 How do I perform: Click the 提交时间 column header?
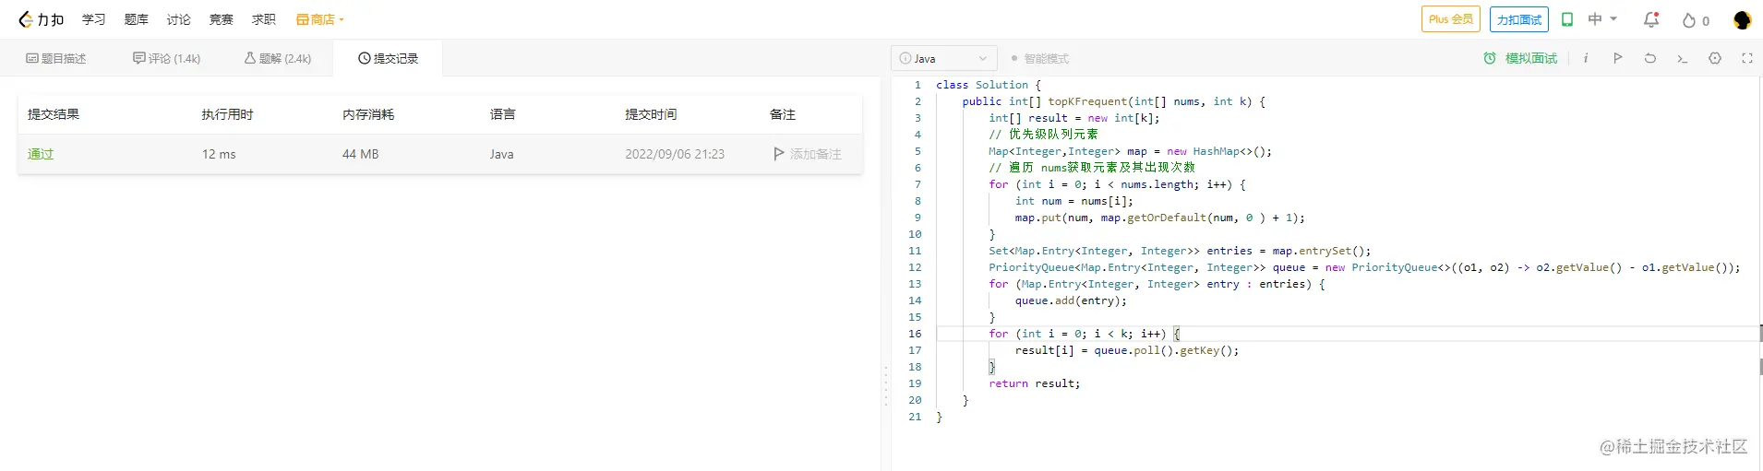(x=651, y=114)
